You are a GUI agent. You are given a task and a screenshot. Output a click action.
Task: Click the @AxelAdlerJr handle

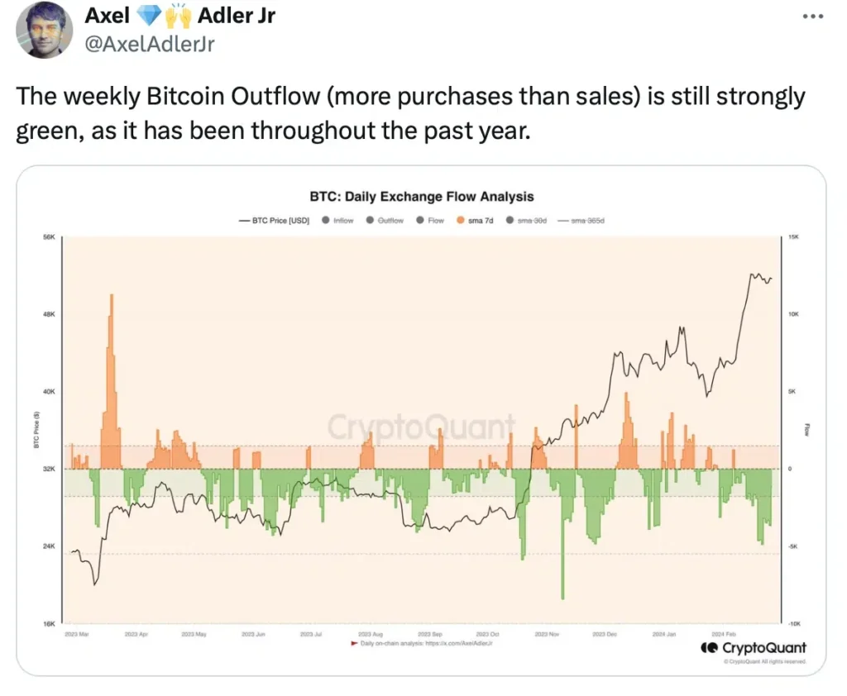click(x=151, y=43)
